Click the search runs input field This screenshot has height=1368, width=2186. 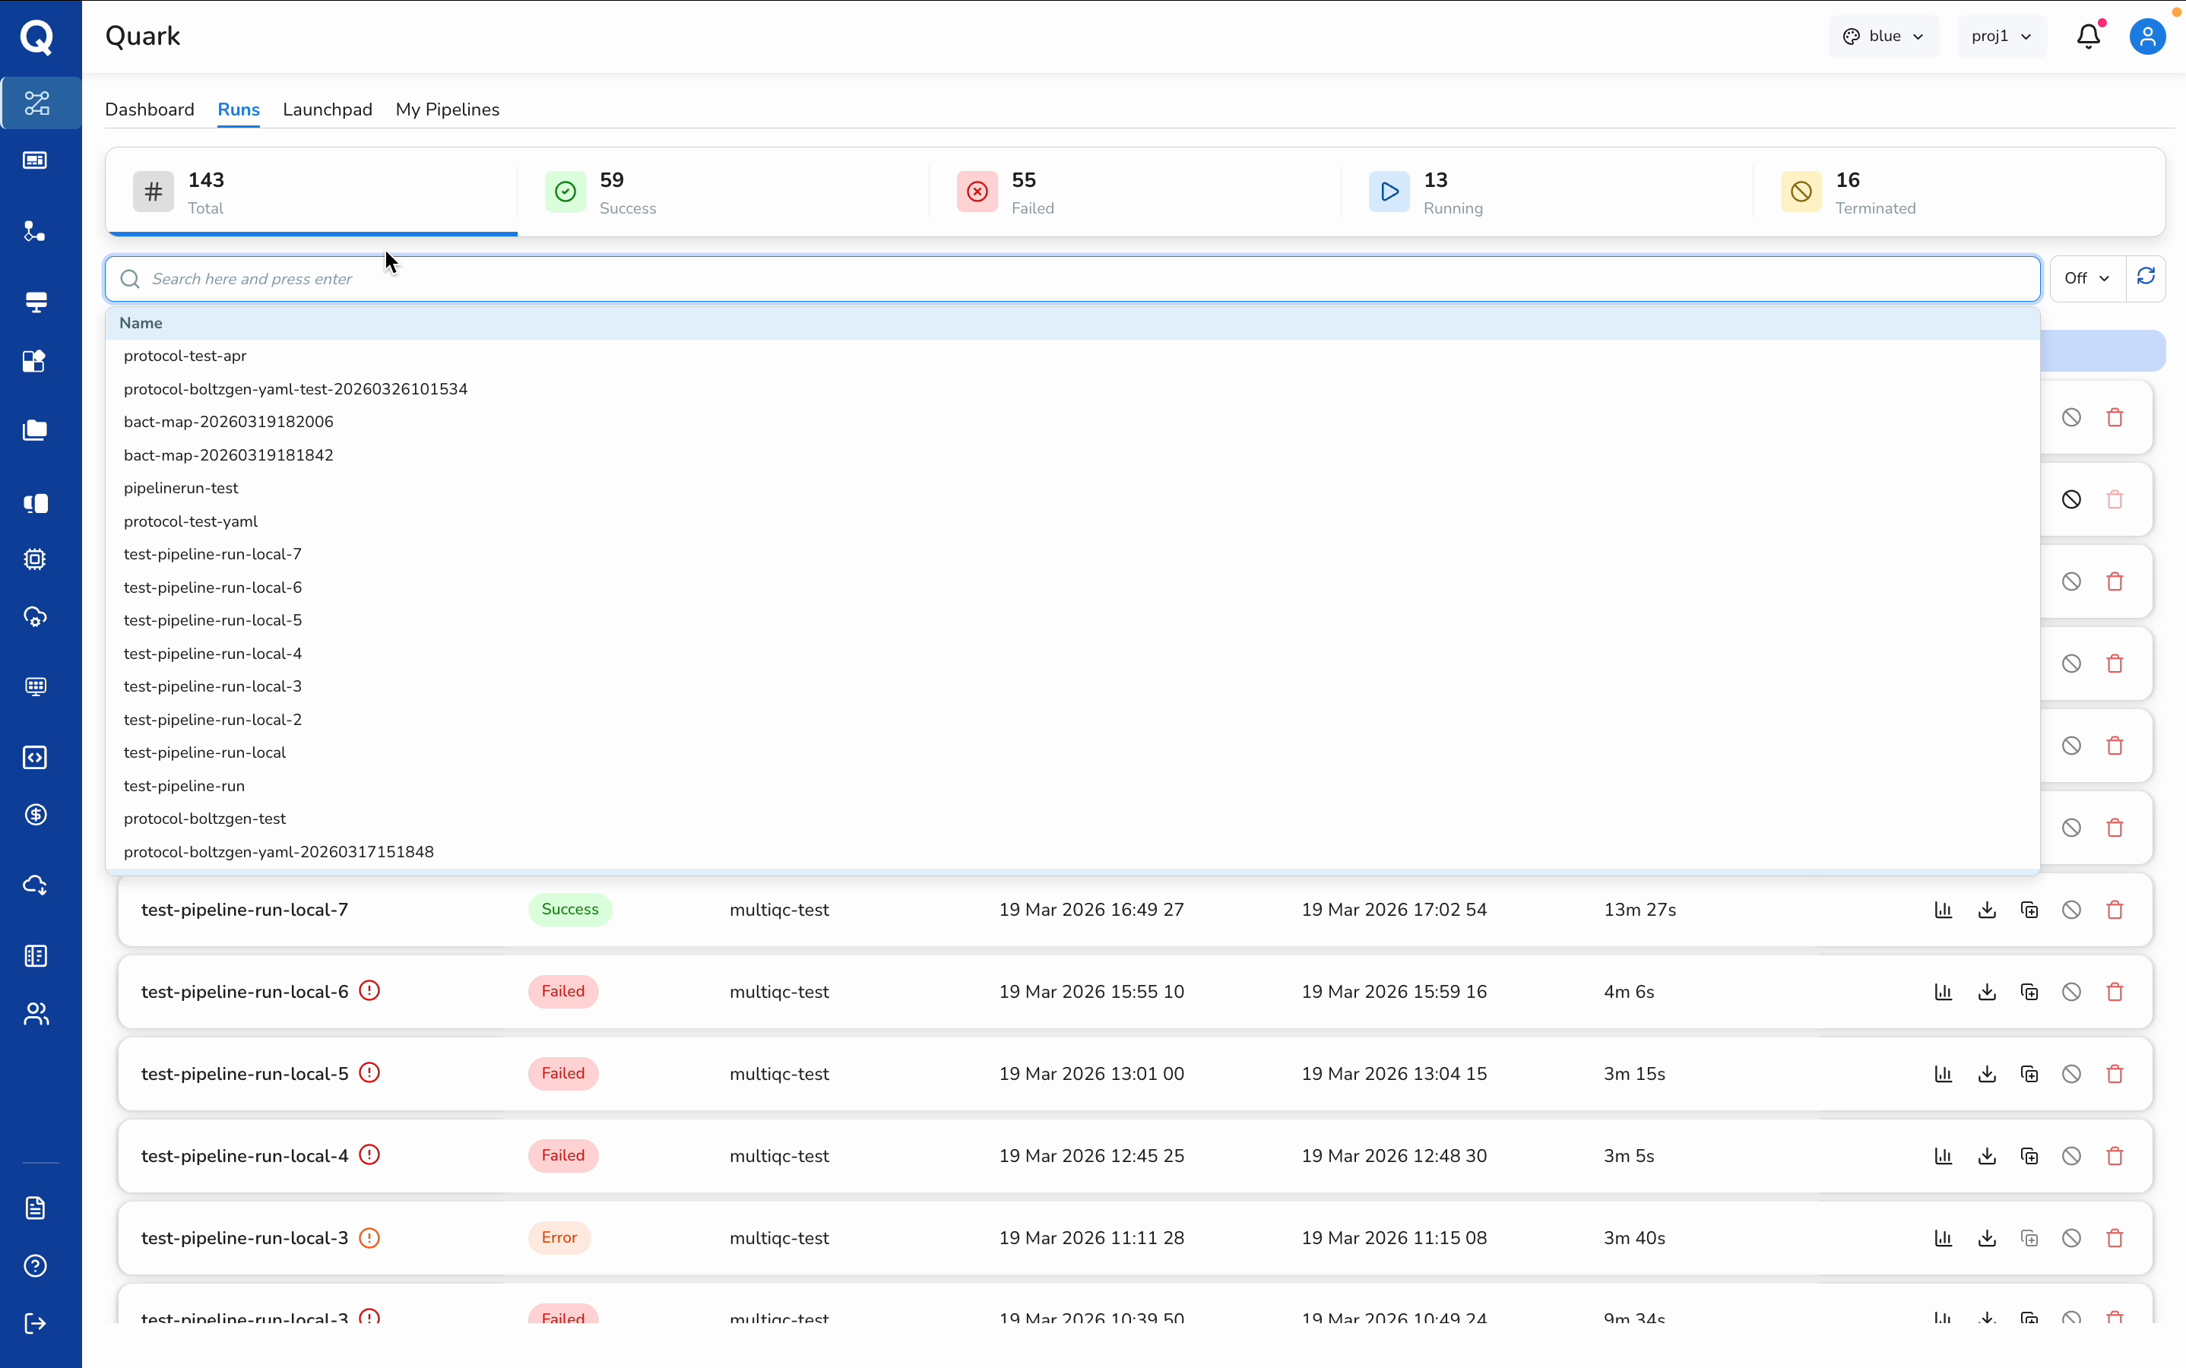coord(1073,279)
